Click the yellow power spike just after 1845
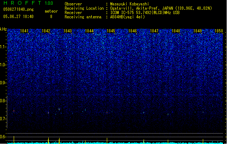Image resolution: width=227 pixels, height=144 pixels. (x=107, y=141)
